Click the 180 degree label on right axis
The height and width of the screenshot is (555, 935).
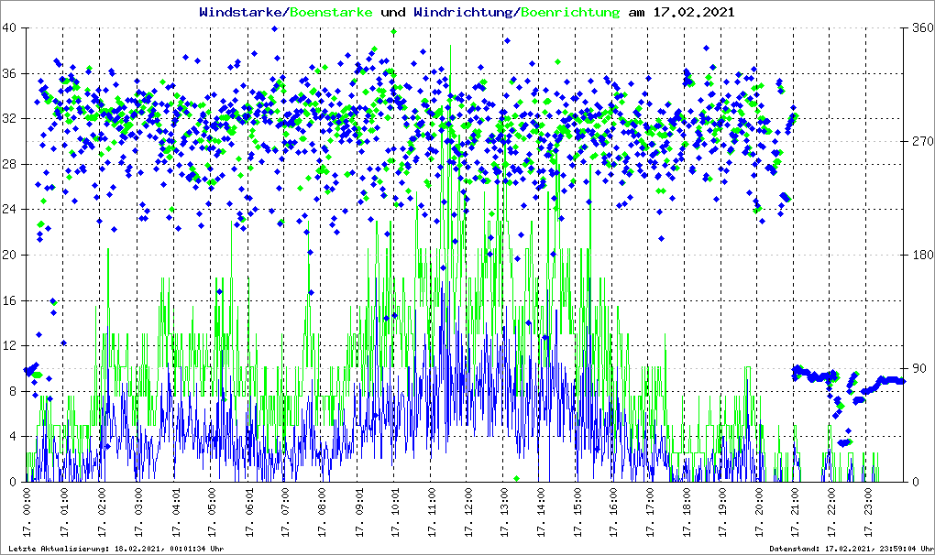click(920, 256)
